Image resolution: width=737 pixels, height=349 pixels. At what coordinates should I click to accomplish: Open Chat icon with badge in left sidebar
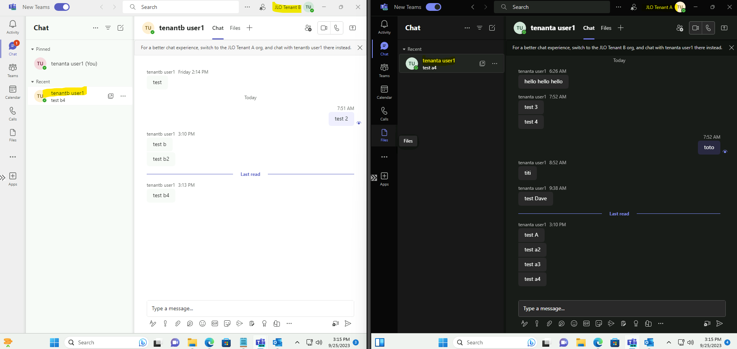point(13,49)
